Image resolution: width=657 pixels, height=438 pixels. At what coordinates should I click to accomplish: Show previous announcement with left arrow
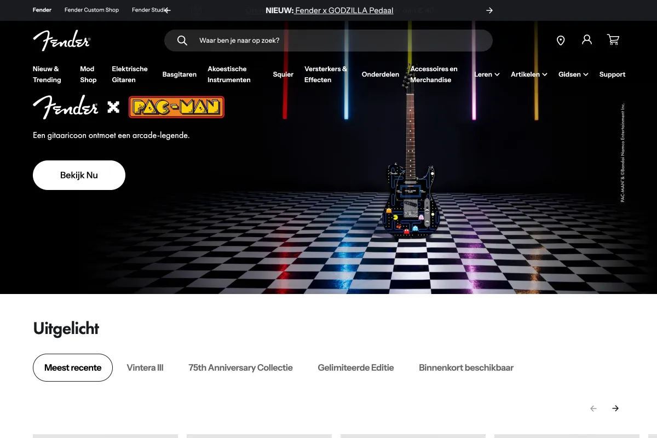click(x=168, y=10)
